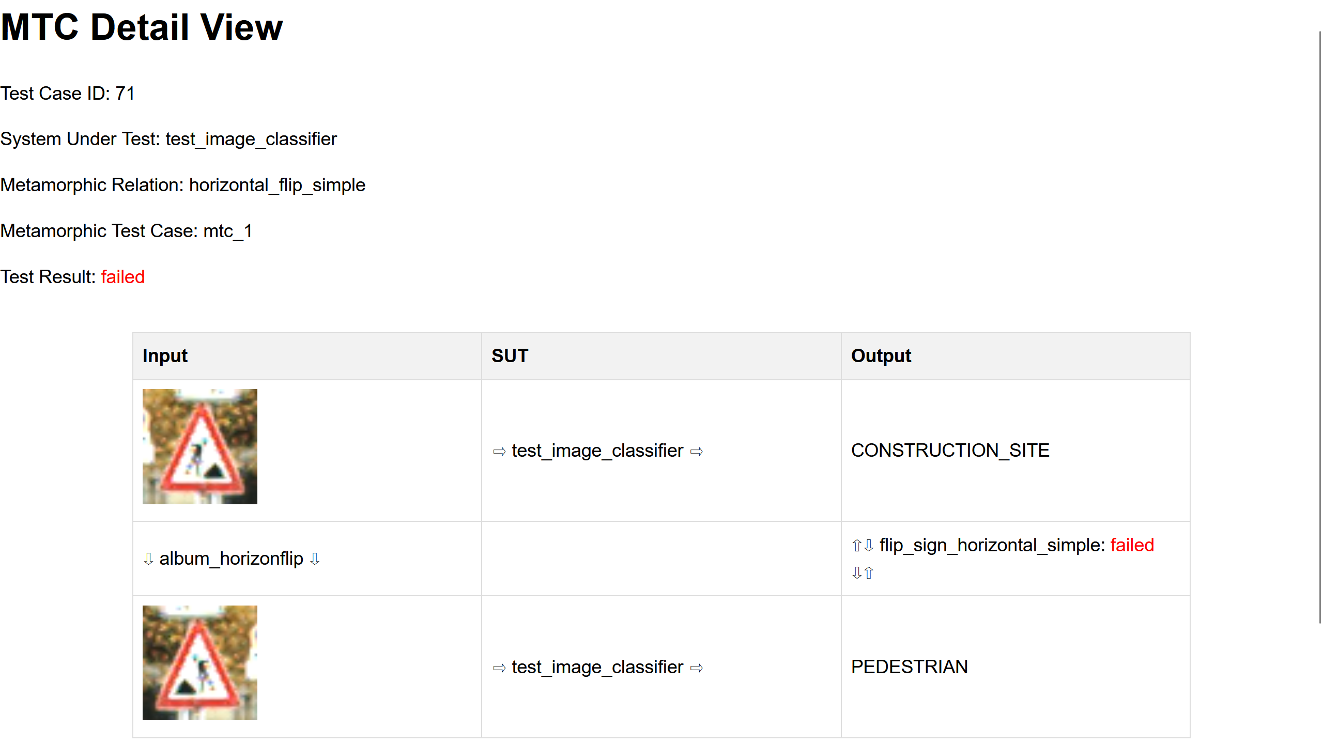Click the right arrow before second test_image_classifier

tap(499, 669)
